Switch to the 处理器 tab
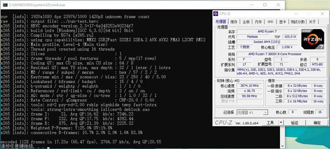The width and height of the screenshot is (330, 149). point(221,22)
